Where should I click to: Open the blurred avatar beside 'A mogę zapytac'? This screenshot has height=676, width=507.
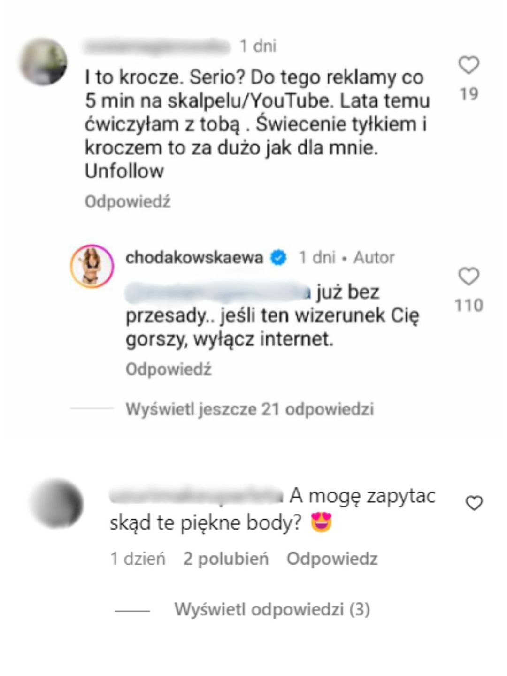tap(56, 504)
